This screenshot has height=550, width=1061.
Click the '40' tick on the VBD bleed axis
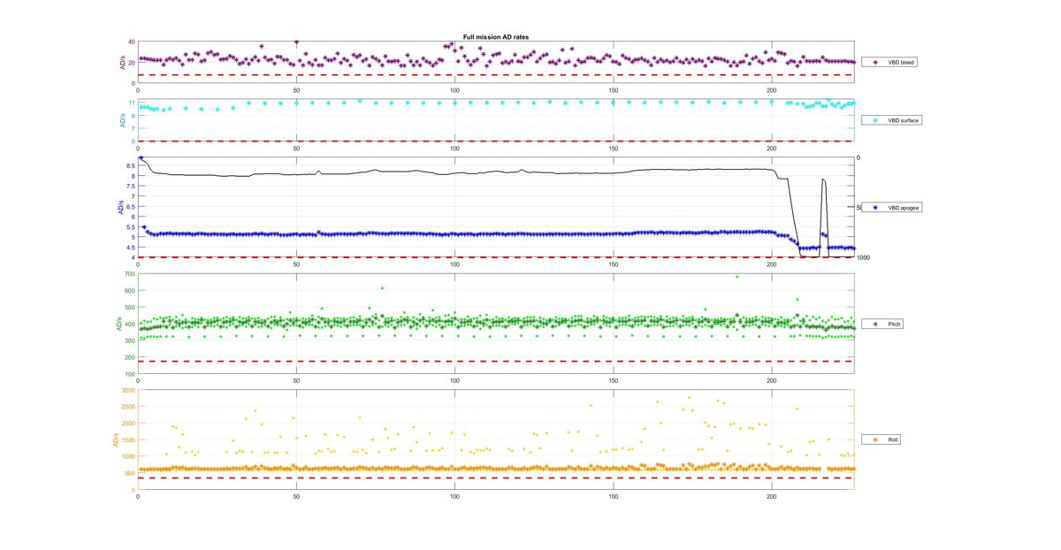tap(131, 42)
